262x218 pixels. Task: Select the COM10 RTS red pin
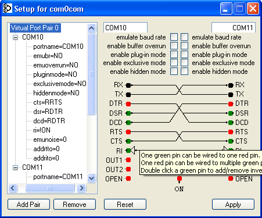click(x=128, y=132)
